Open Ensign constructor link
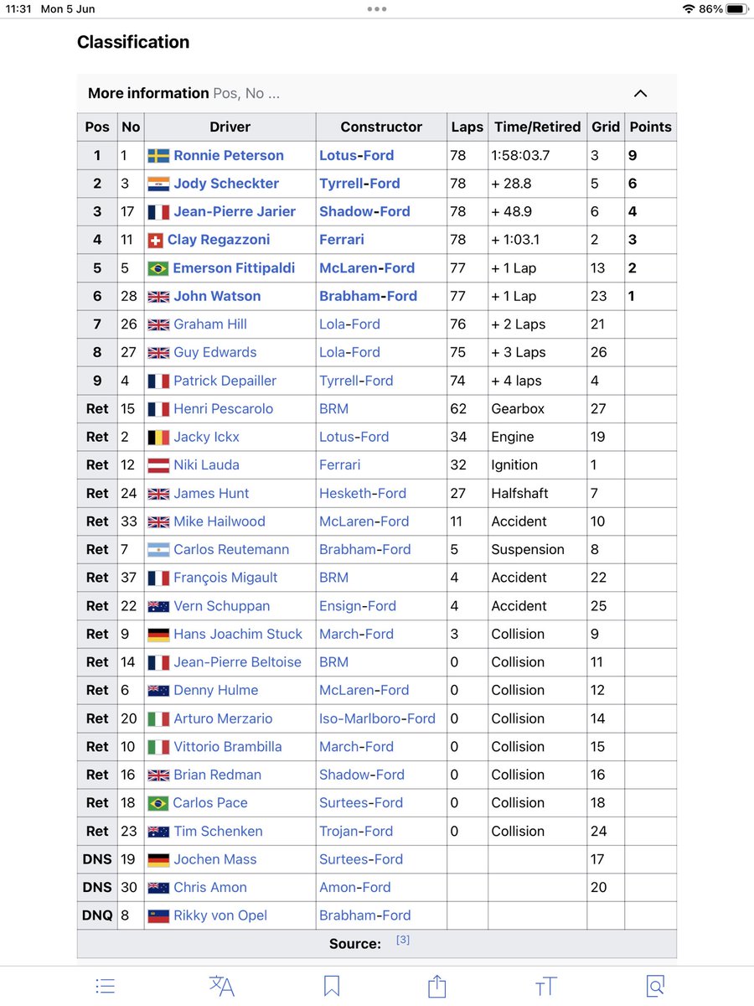 [340, 606]
